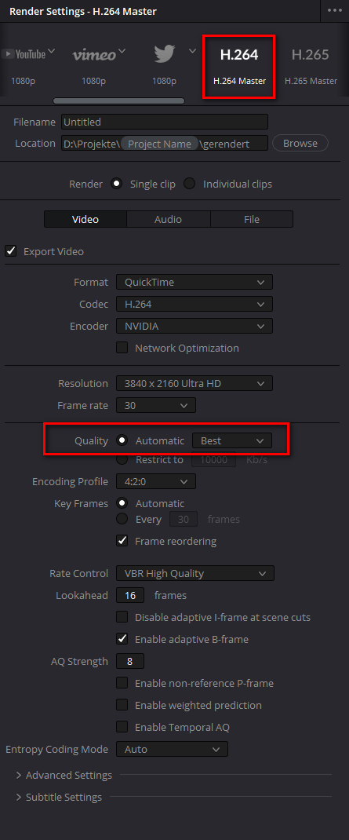Click the Filename input field

[x=165, y=122]
